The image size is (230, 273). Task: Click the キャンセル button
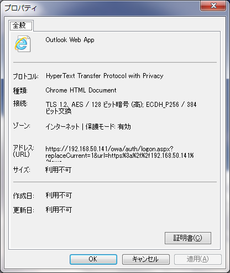pyautogui.click(x=145, y=259)
